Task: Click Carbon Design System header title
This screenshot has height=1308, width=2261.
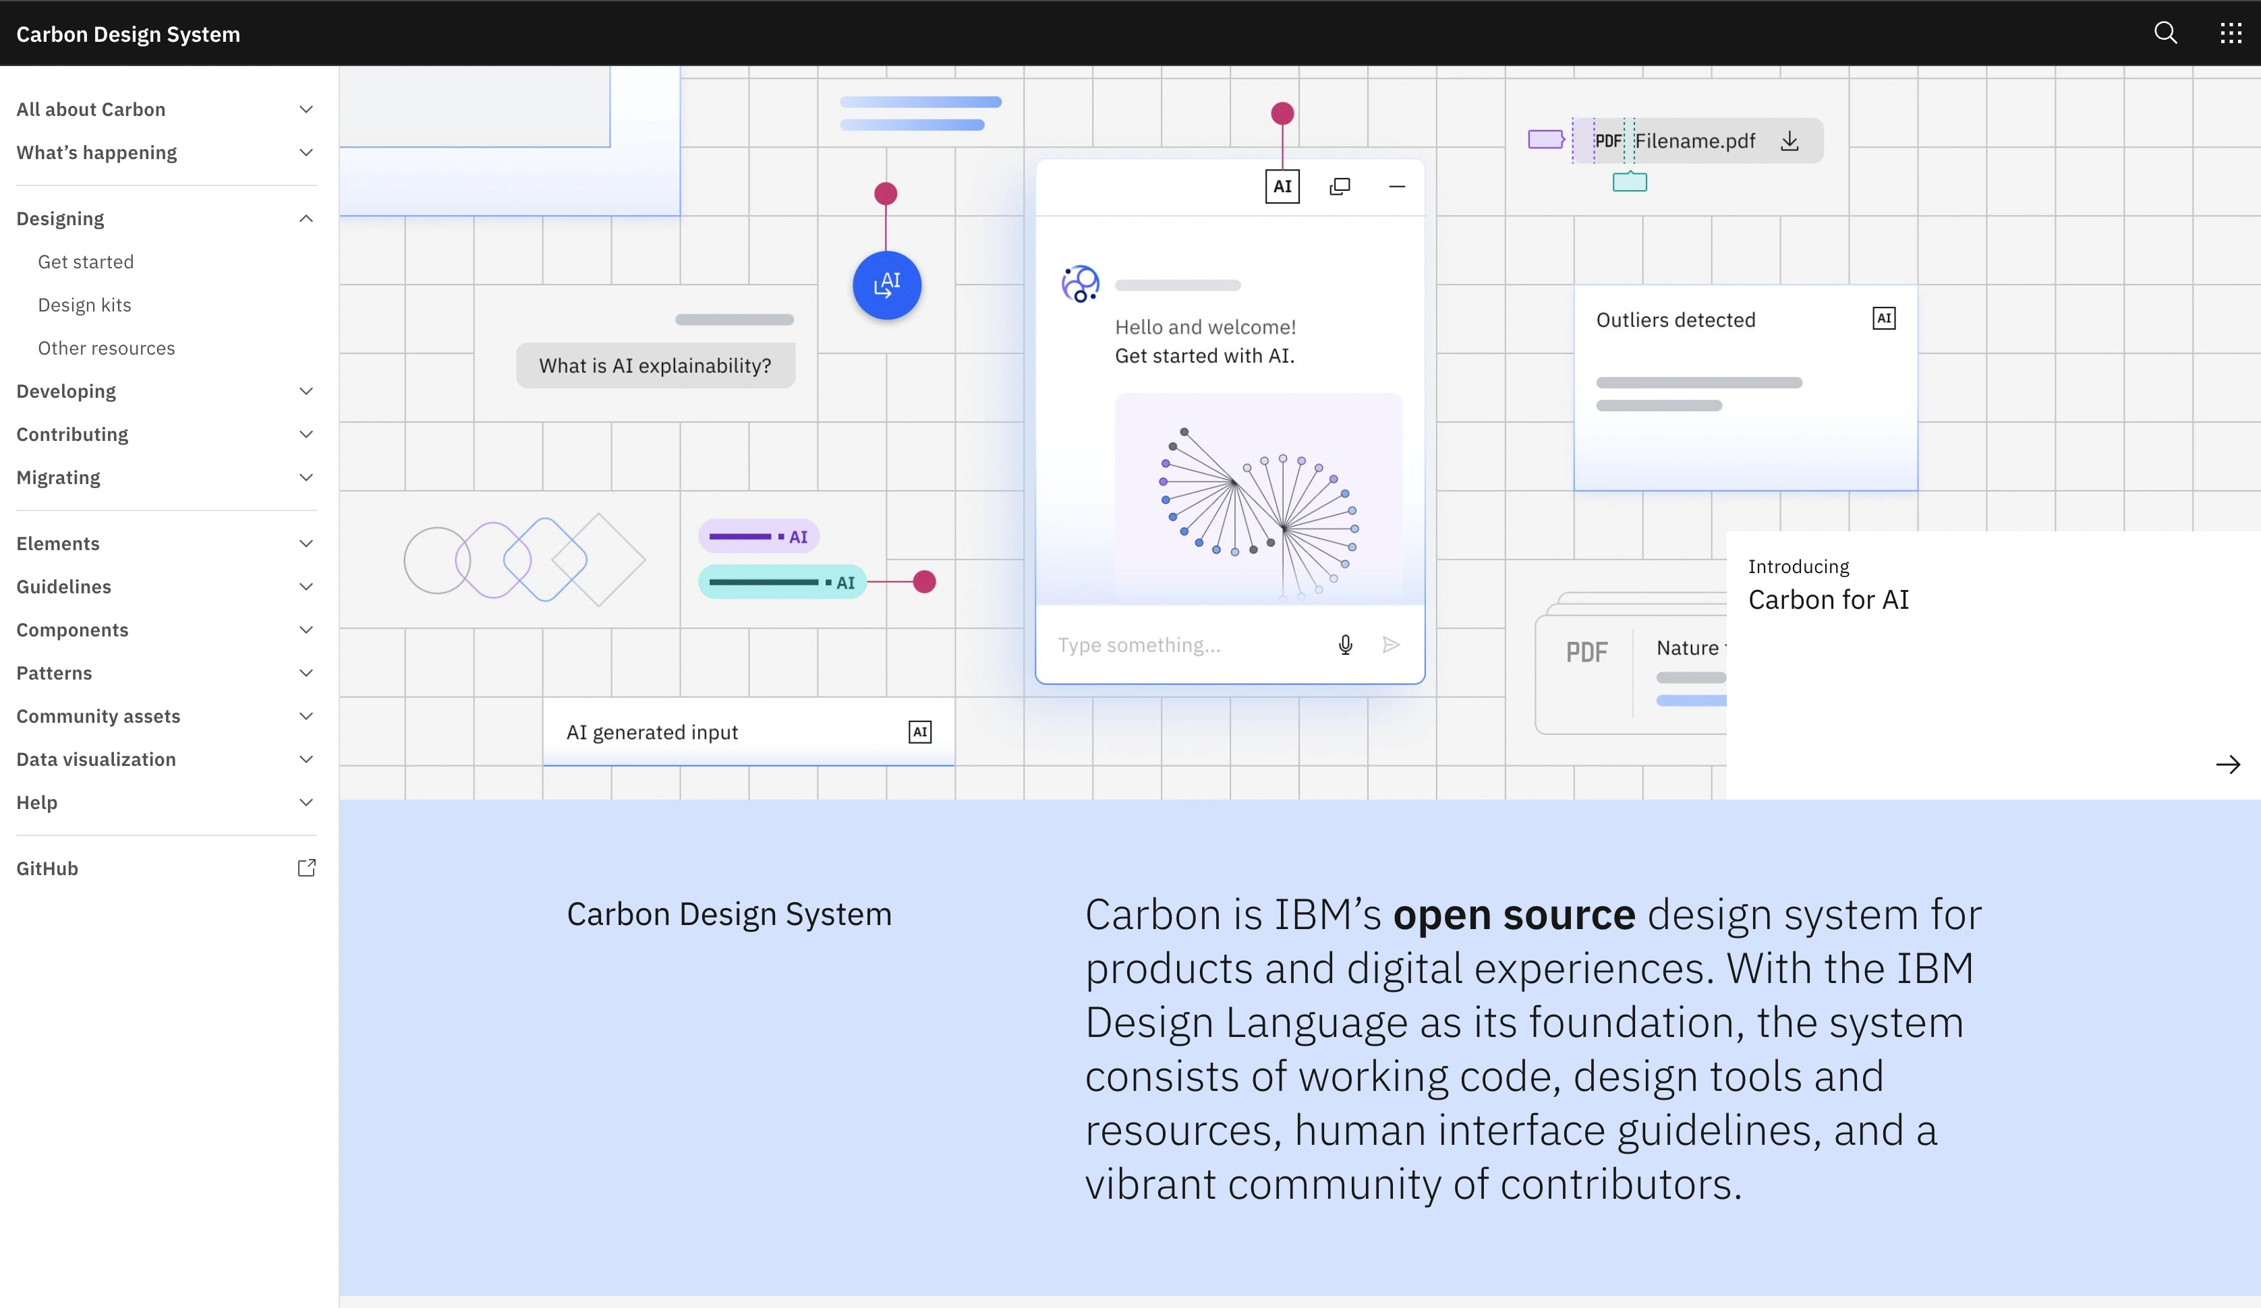Action: 128,34
